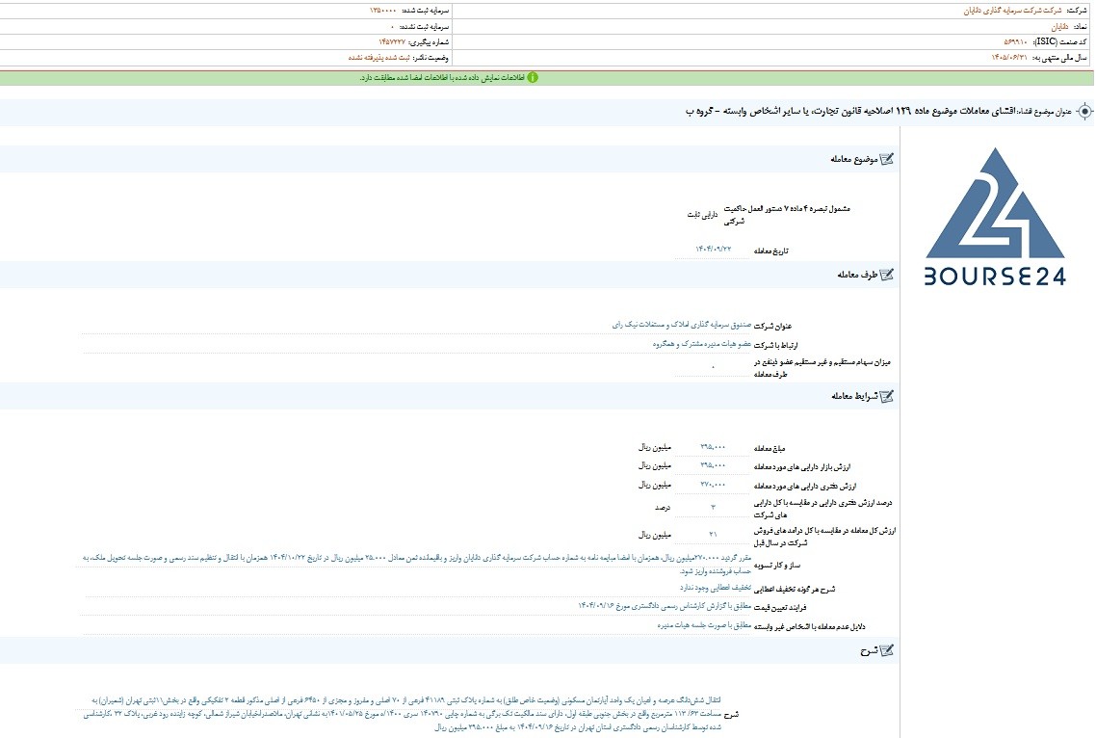This screenshot has height=738, width=1096.
Task: Click the green info icon in the notice bar
Action: click(533, 78)
